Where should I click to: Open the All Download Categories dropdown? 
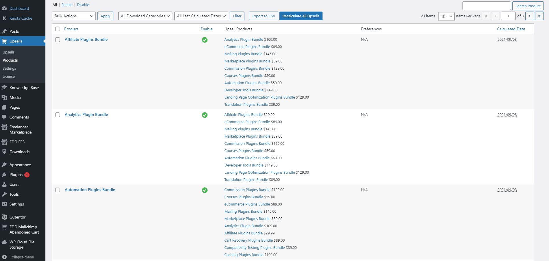point(145,16)
